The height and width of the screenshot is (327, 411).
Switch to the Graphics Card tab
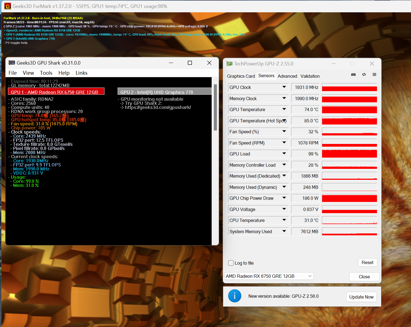241,76
